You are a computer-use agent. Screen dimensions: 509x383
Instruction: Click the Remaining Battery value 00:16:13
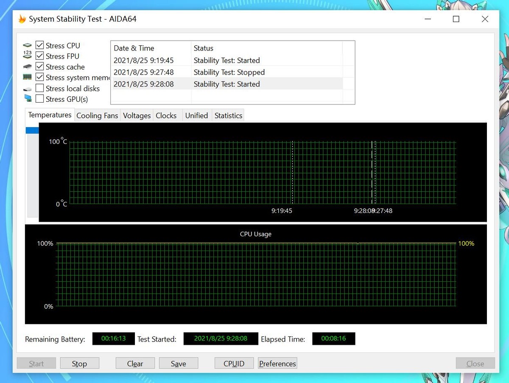pos(114,338)
